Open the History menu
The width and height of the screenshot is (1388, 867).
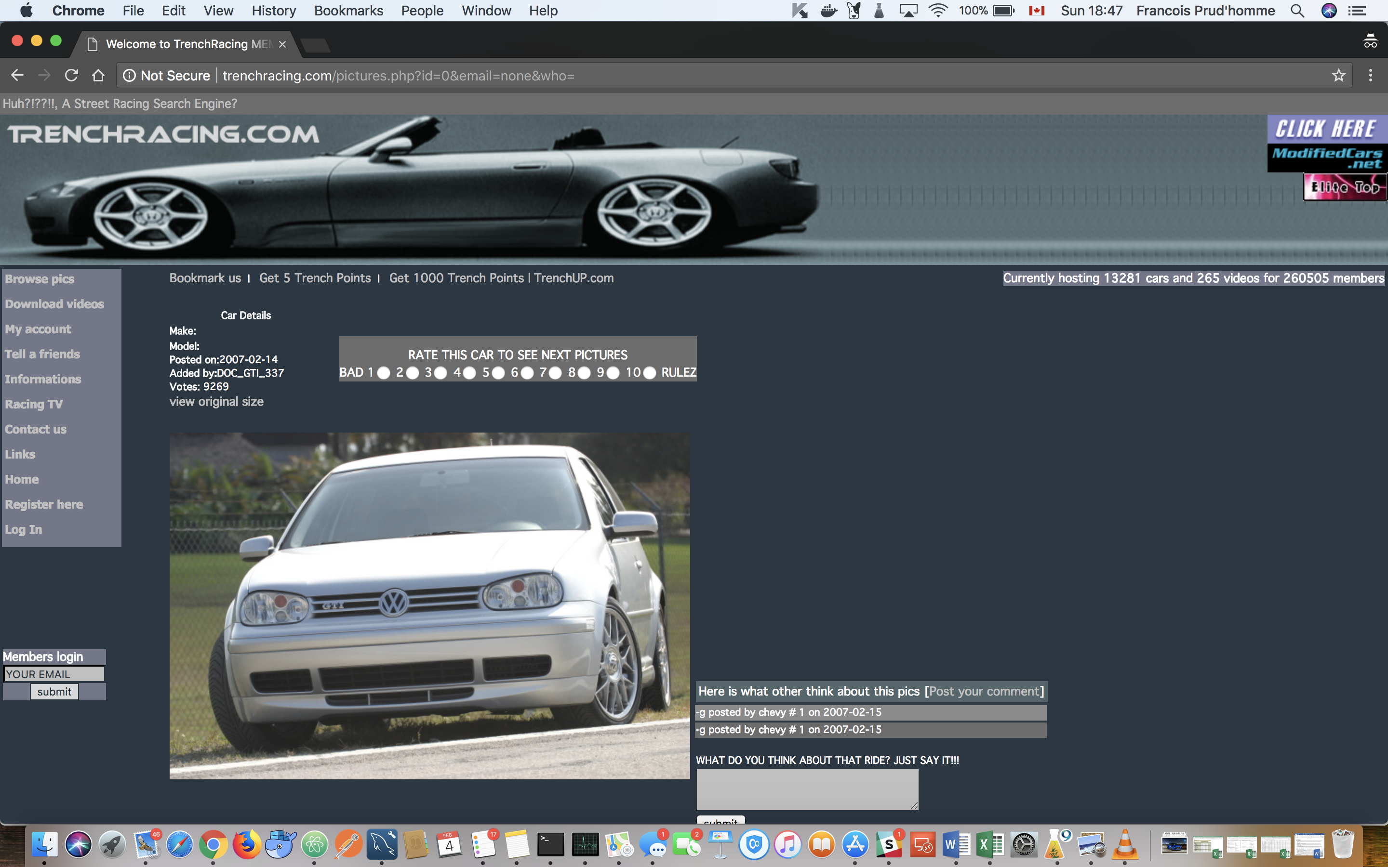[x=274, y=10]
